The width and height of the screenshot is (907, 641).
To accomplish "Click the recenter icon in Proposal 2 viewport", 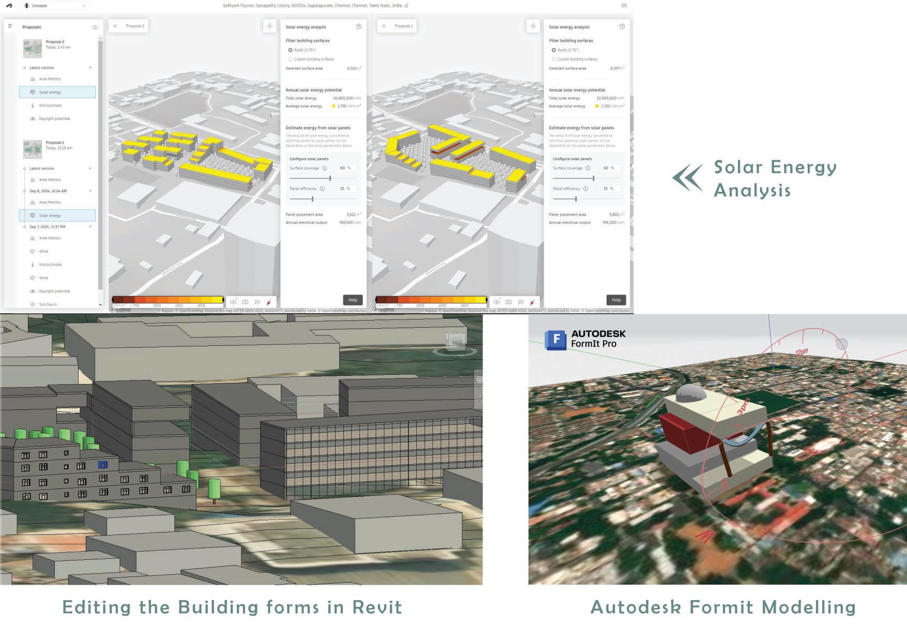I will pos(269,26).
